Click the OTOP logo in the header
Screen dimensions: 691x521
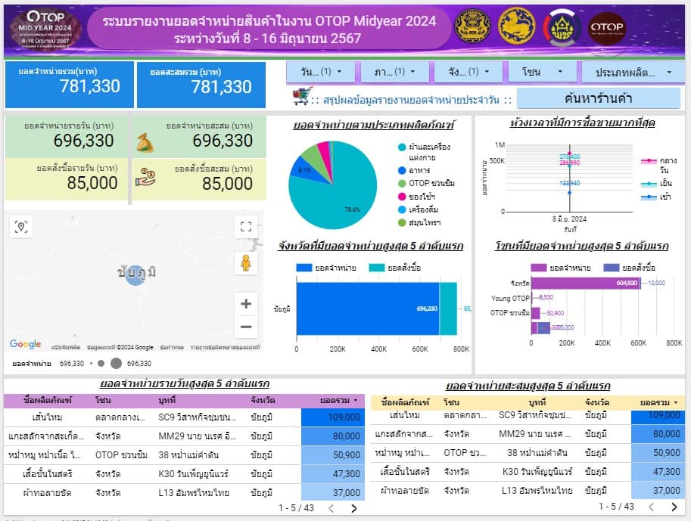coord(605,26)
